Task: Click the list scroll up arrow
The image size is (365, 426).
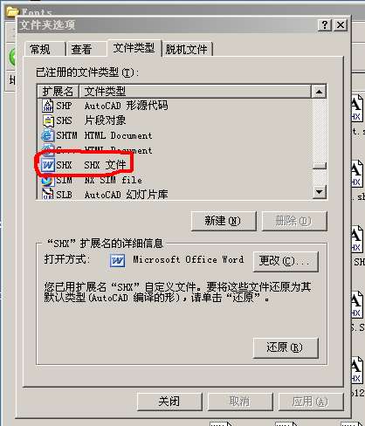Action: 319,92
